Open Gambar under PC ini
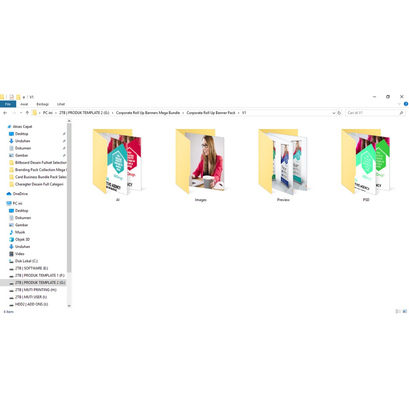This screenshot has height=409, width=409. click(22, 225)
